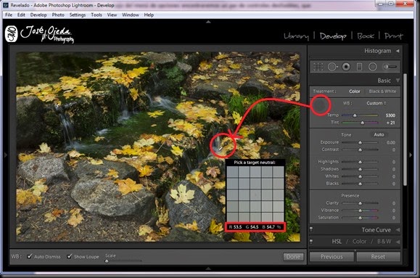The height and width of the screenshot is (278, 420).
Task: Open the Window menu
Action: pos(131,15)
